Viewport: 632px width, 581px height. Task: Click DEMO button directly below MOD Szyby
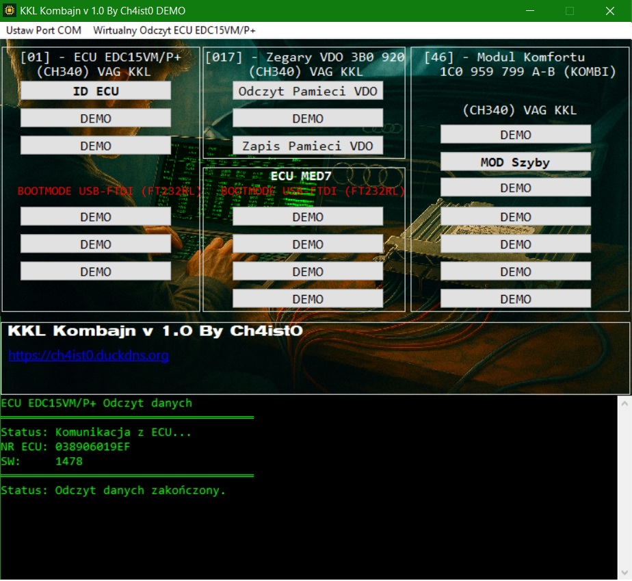pos(515,188)
